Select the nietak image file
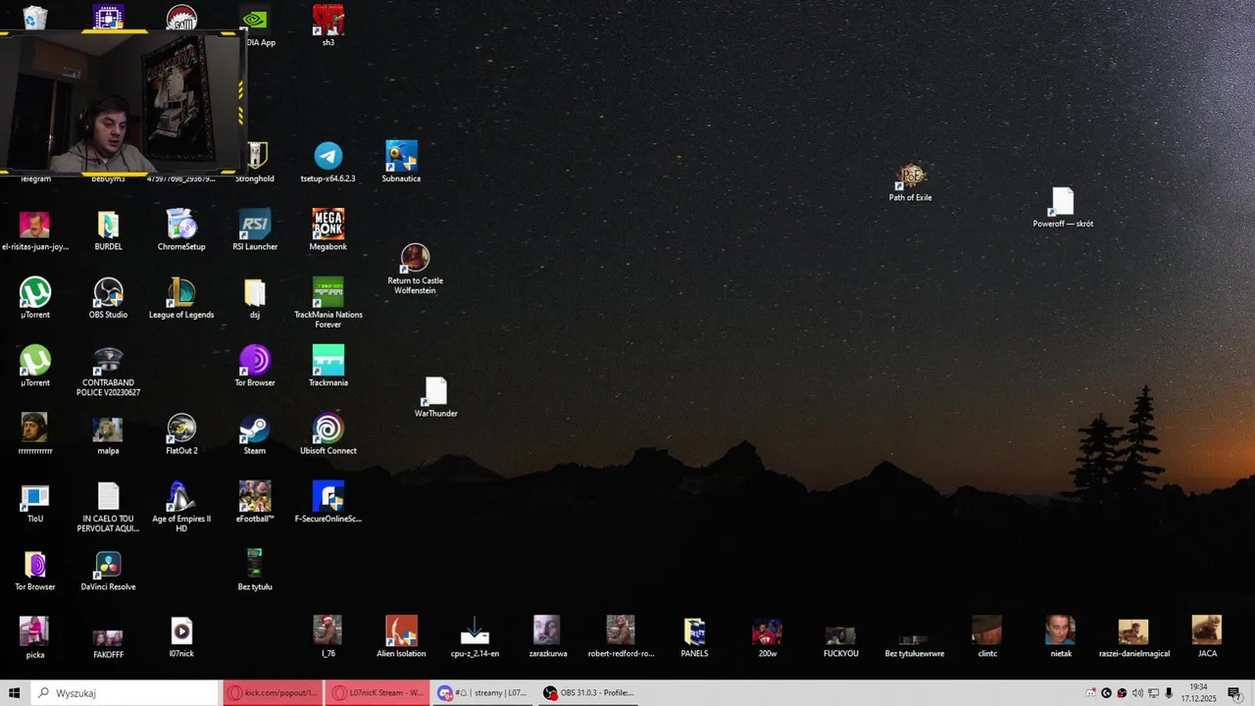 point(1060,636)
